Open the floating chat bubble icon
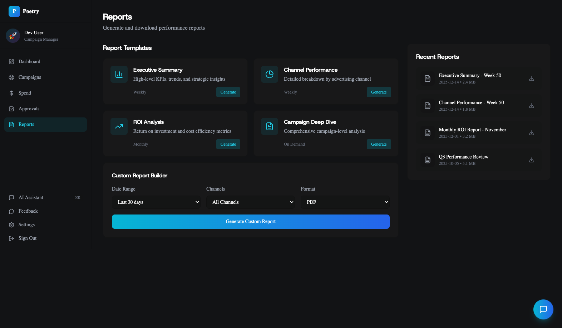Viewport: 562px width, 328px height. coord(543,309)
